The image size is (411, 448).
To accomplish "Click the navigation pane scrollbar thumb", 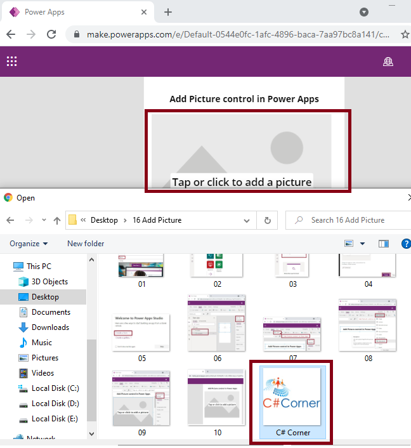I will pyautogui.click(x=91, y=380).
